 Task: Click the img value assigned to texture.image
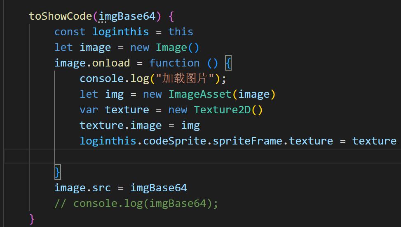[x=190, y=126]
